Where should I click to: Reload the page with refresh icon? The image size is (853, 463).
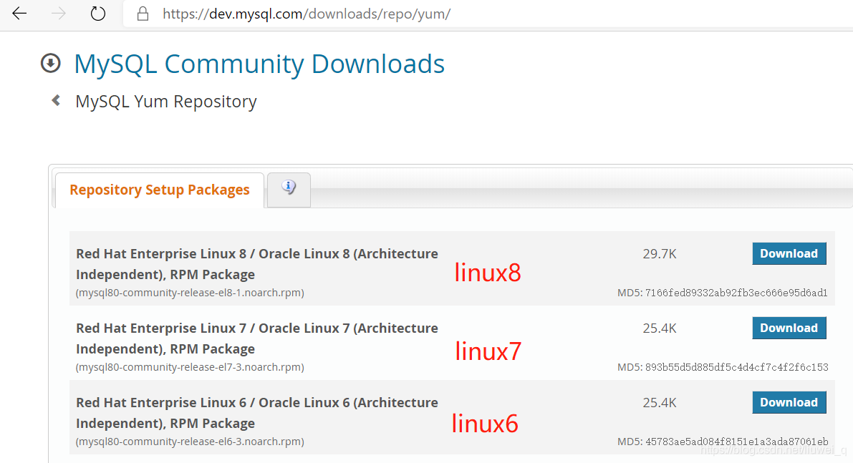(98, 14)
